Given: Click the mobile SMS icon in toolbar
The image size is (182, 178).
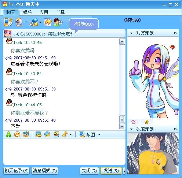Looking at the screenshot, I should coord(8,22).
